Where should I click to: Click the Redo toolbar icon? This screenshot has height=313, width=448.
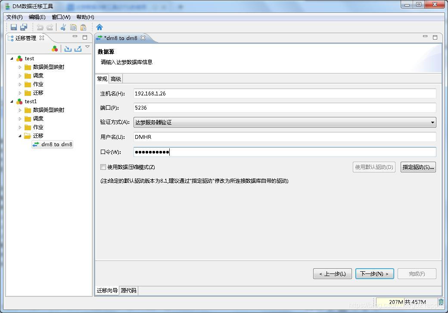(x=50, y=27)
